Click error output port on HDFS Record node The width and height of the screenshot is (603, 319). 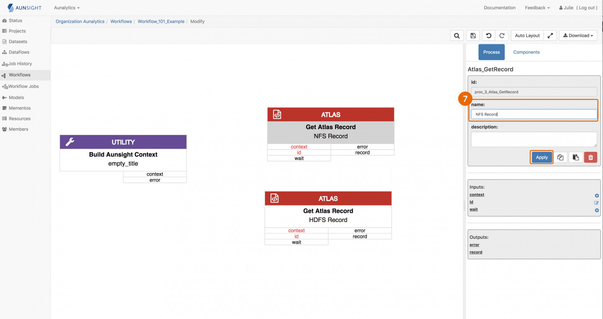click(360, 230)
